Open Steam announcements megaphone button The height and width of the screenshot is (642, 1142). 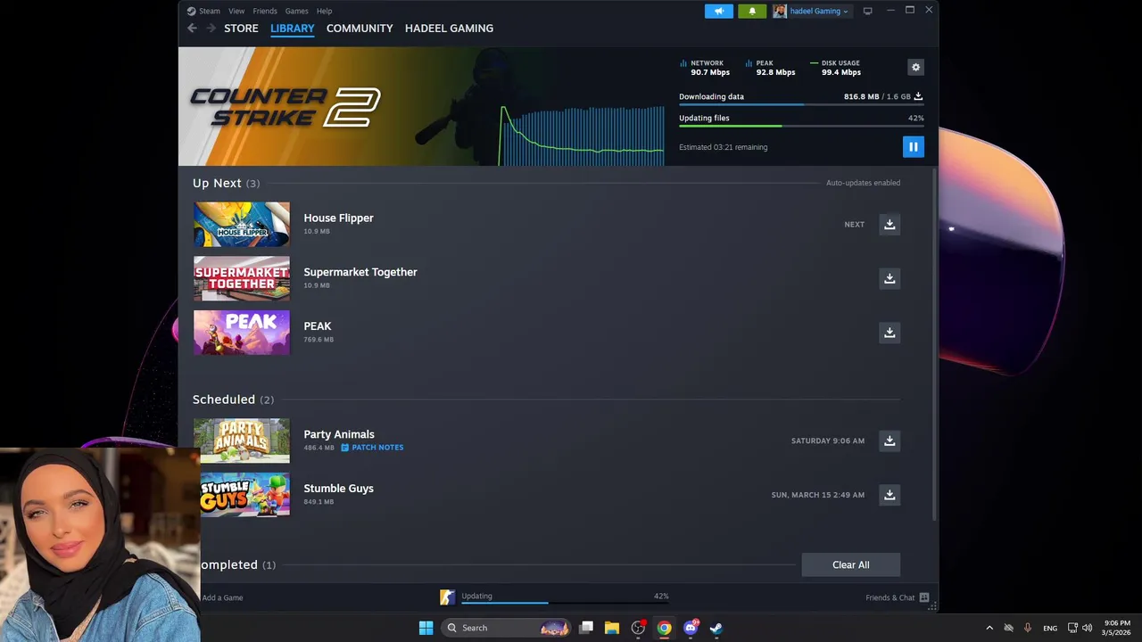[x=718, y=11]
